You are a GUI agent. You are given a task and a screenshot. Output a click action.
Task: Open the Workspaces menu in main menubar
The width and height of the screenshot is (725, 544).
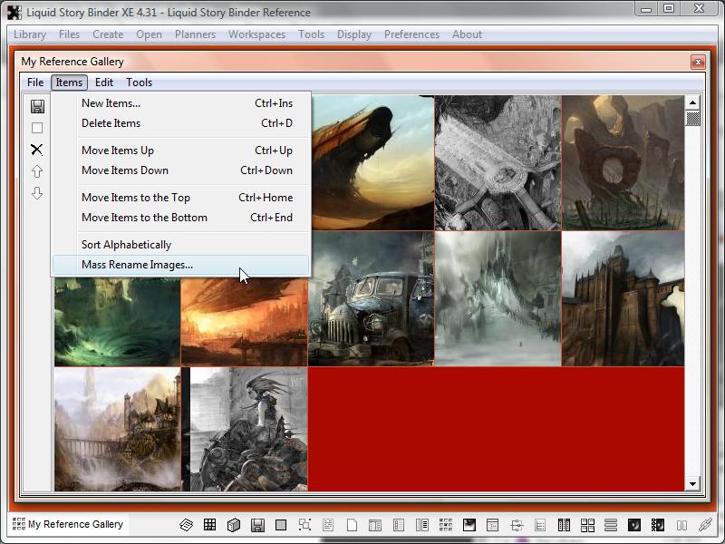[256, 34]
